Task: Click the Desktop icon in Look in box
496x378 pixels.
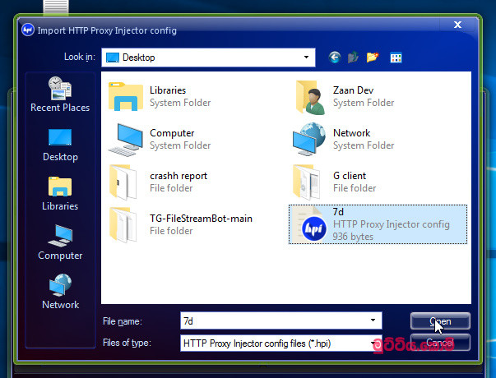Action: coord(113,58)
